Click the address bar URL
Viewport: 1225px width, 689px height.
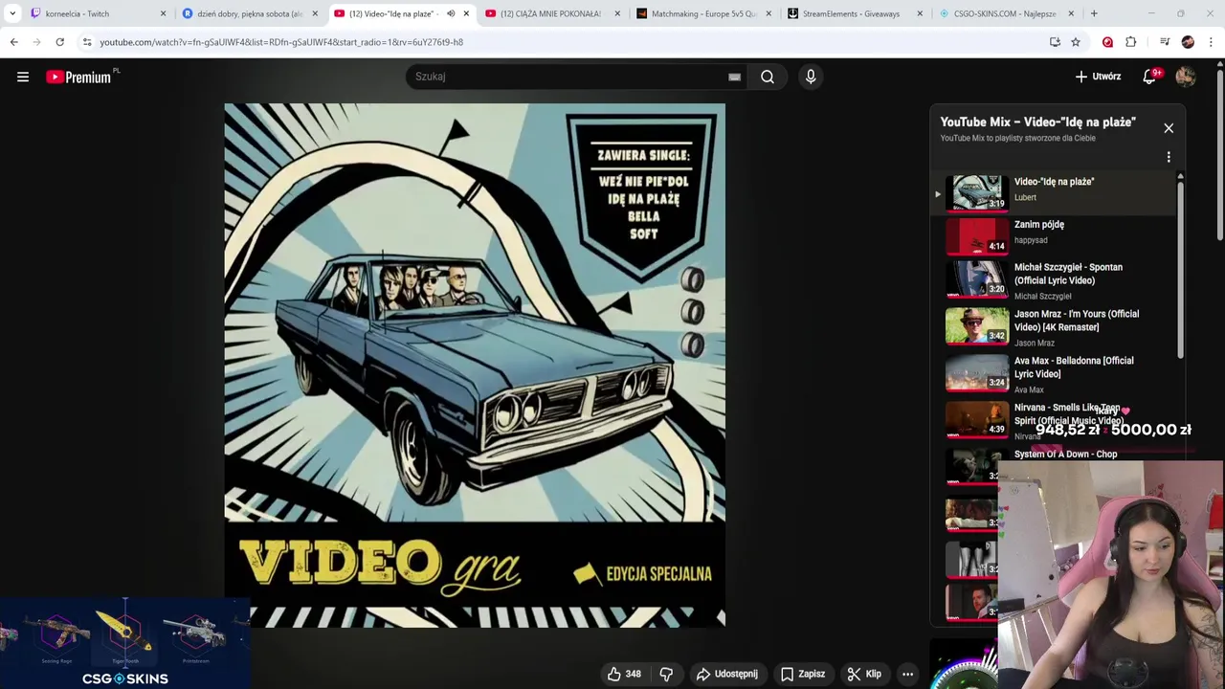[x=281, y=42]
